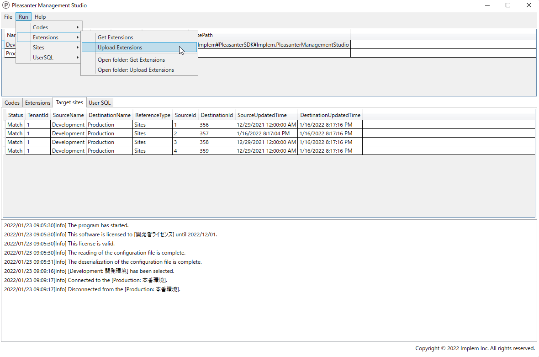Image resolution: width=539 pixels, height=357 pixels.
Task: Sort by the Status column header
Action: 16,115
